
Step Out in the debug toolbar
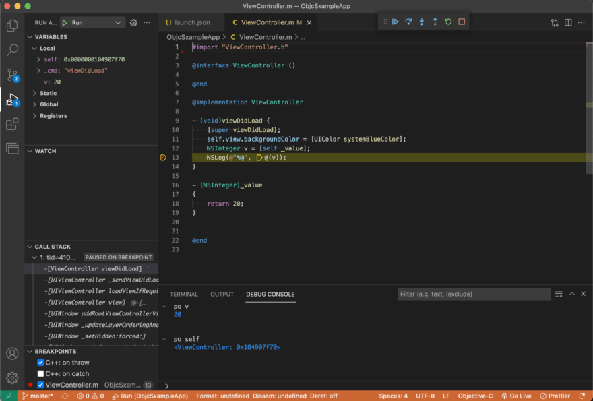click(435, 22)
